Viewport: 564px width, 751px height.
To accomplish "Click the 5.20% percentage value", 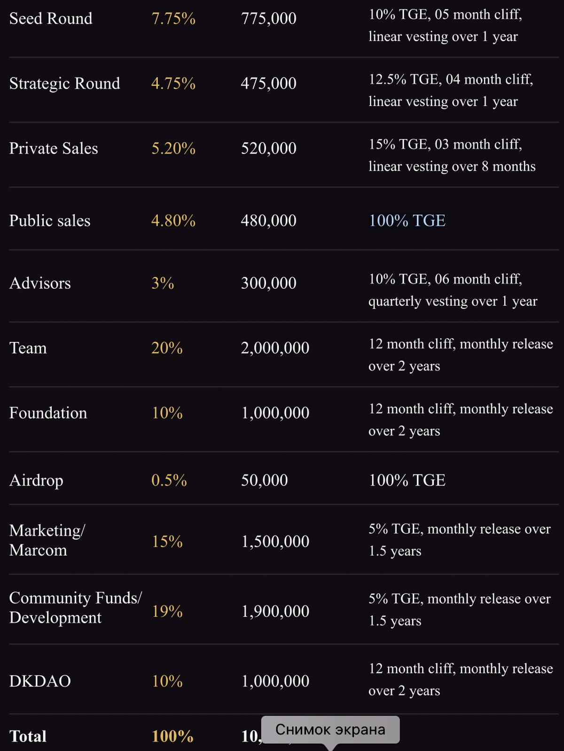I will point(173,148).
